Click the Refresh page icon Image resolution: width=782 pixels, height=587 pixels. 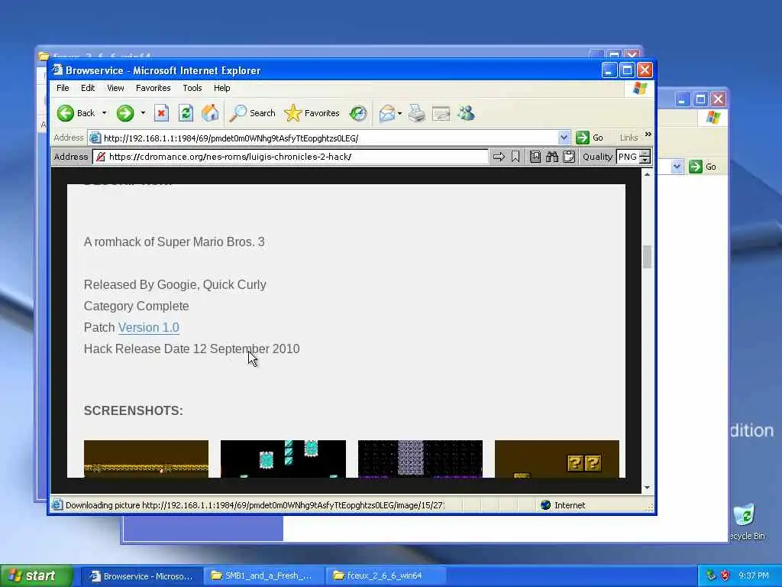pos(186,113)
